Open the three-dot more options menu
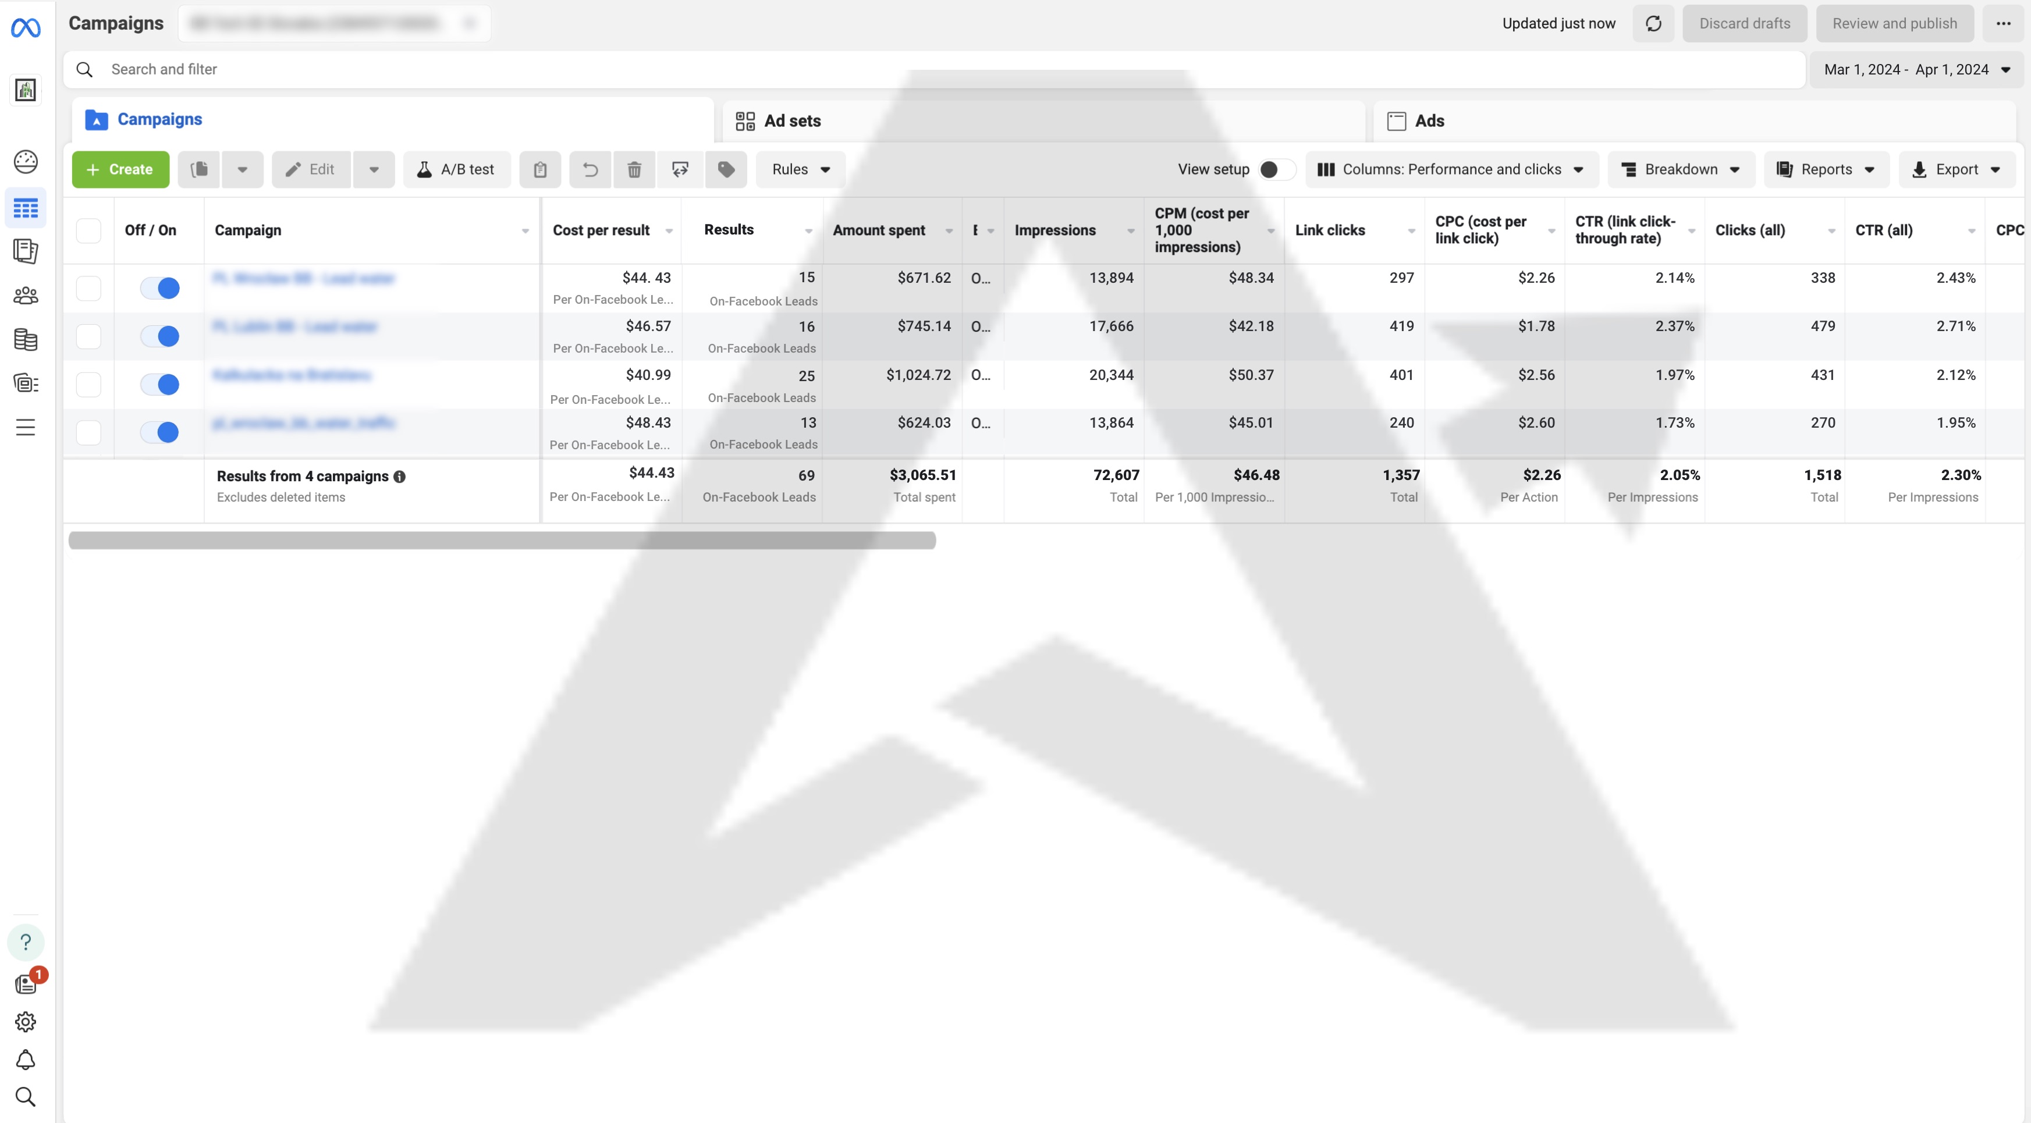Screen dimensions: 2031x1123 point(2004,24)
